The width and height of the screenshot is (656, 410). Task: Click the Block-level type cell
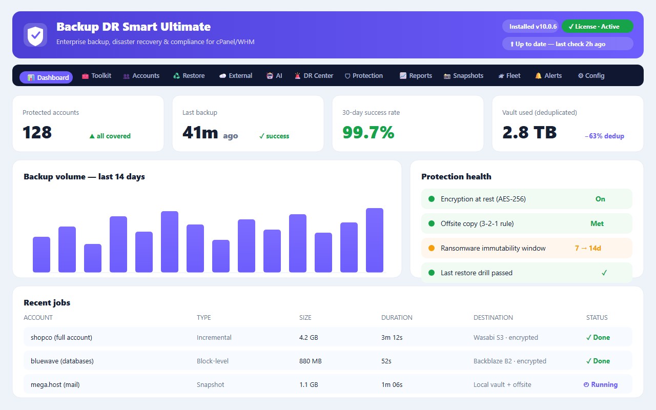[213, 361]
